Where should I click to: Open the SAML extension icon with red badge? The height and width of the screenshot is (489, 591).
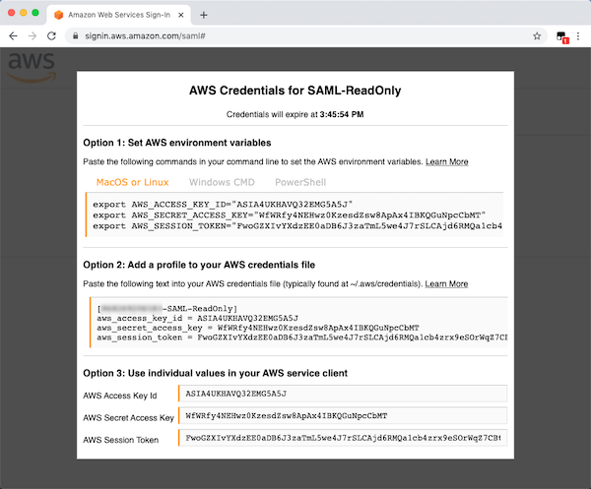[562, 36]
